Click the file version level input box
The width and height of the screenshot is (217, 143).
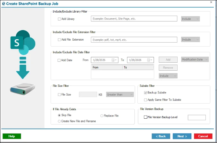click(197, 117)
